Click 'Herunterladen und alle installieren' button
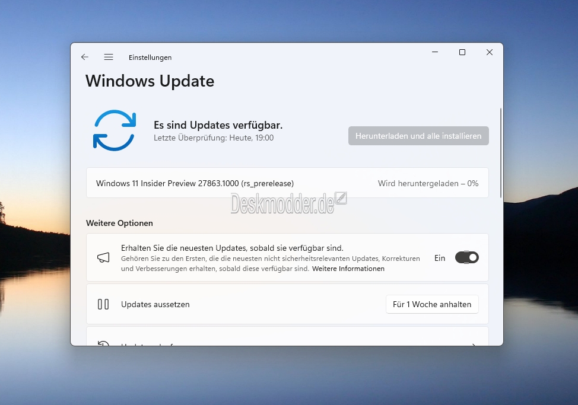 tap(418, 136)
